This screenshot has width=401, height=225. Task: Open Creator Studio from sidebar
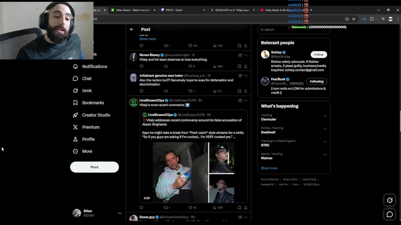(91, 115)
